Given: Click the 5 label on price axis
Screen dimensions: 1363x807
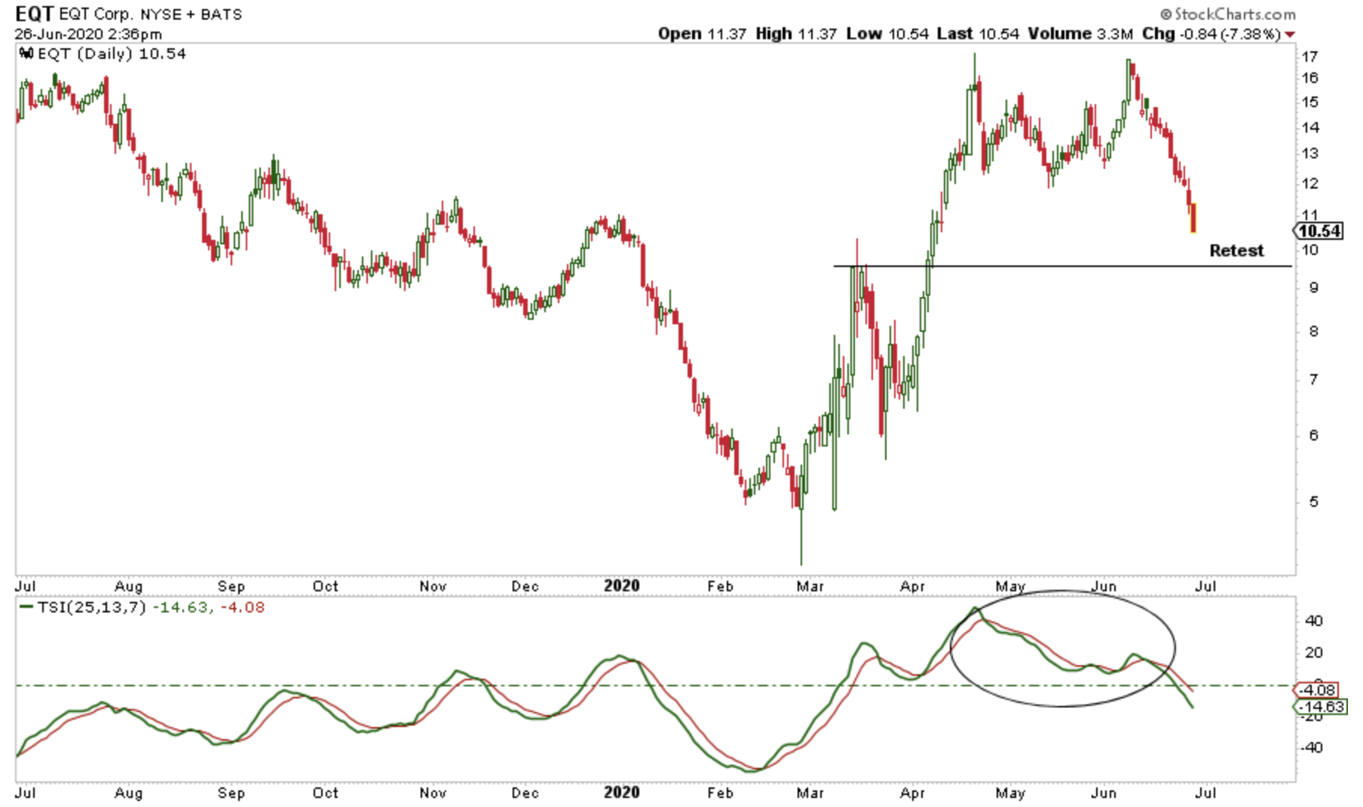Looking at the screenshot, I should 1314,502.
